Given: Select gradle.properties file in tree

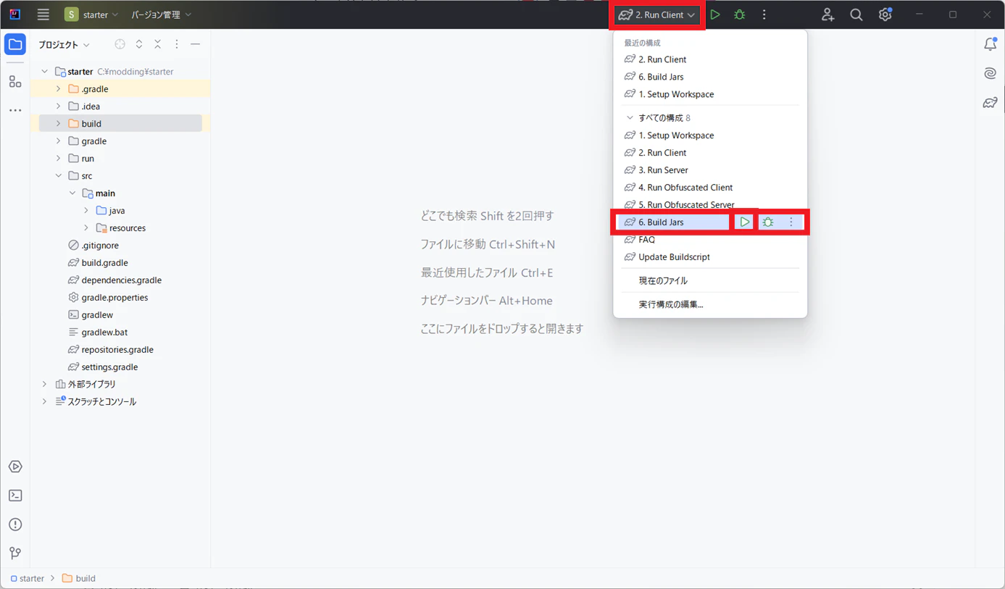Looking at the screenshot, I should point(114,298).
